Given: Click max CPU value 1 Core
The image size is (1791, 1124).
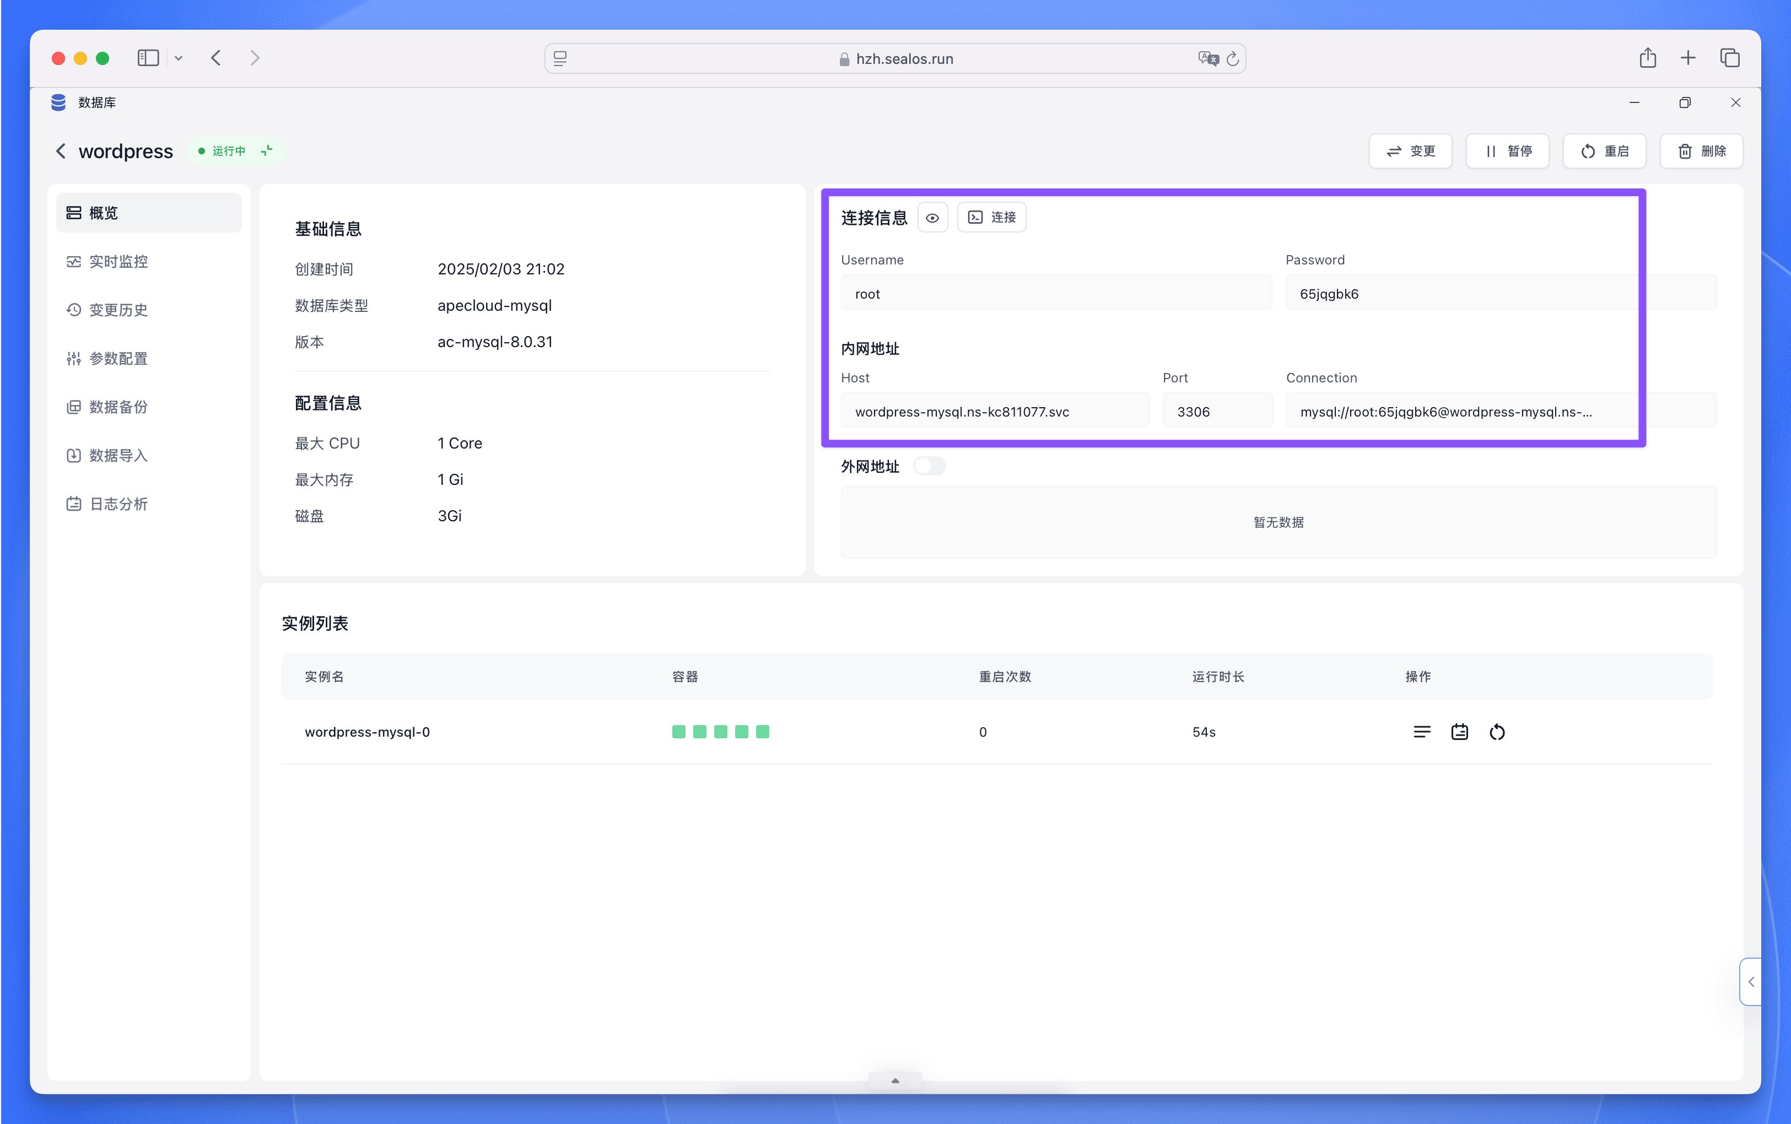Looking at the screenshot, I should click(x=460, y=443).
